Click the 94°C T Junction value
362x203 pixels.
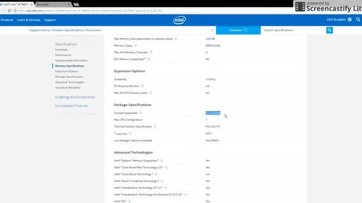coord(209,134)
